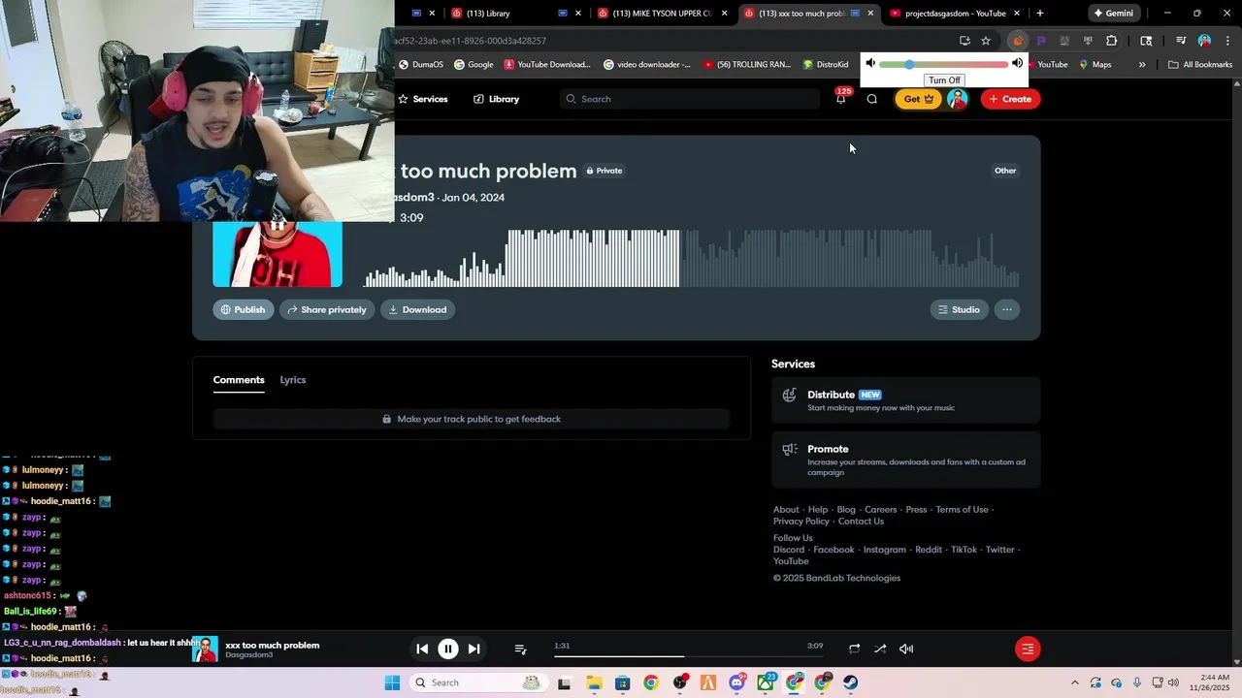Skip to the previous track
This screenshot has width=1242, height=698.
click(422, 649)
